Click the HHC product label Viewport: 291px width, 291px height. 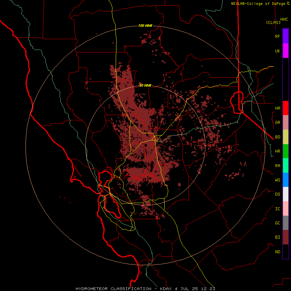click(284, 19)
